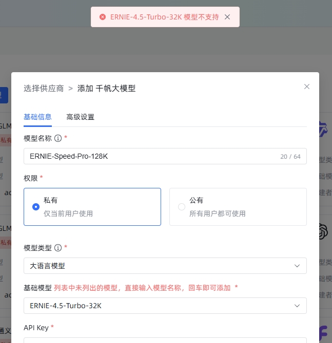Screen dimensions: 332x343
Task: Close the 添加 千帆大模型 dialog
Action: pos(306,87)
